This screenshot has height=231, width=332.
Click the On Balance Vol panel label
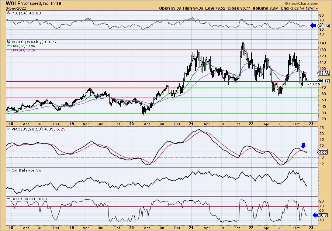point(27,170)
